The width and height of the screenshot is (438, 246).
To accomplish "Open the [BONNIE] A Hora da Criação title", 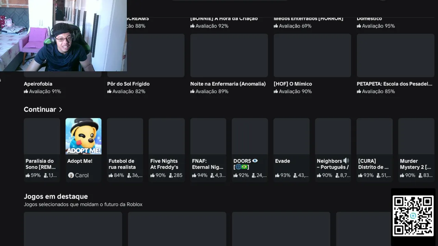I will (224, 18).
